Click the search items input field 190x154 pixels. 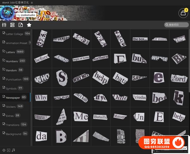(x=178, y=25)
